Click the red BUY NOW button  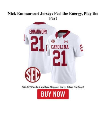tap(53, 94)
